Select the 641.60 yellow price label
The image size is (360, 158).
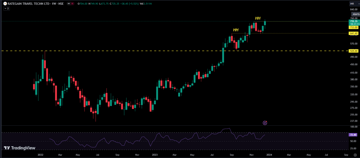pyautogui.click(x=353, y=34)
